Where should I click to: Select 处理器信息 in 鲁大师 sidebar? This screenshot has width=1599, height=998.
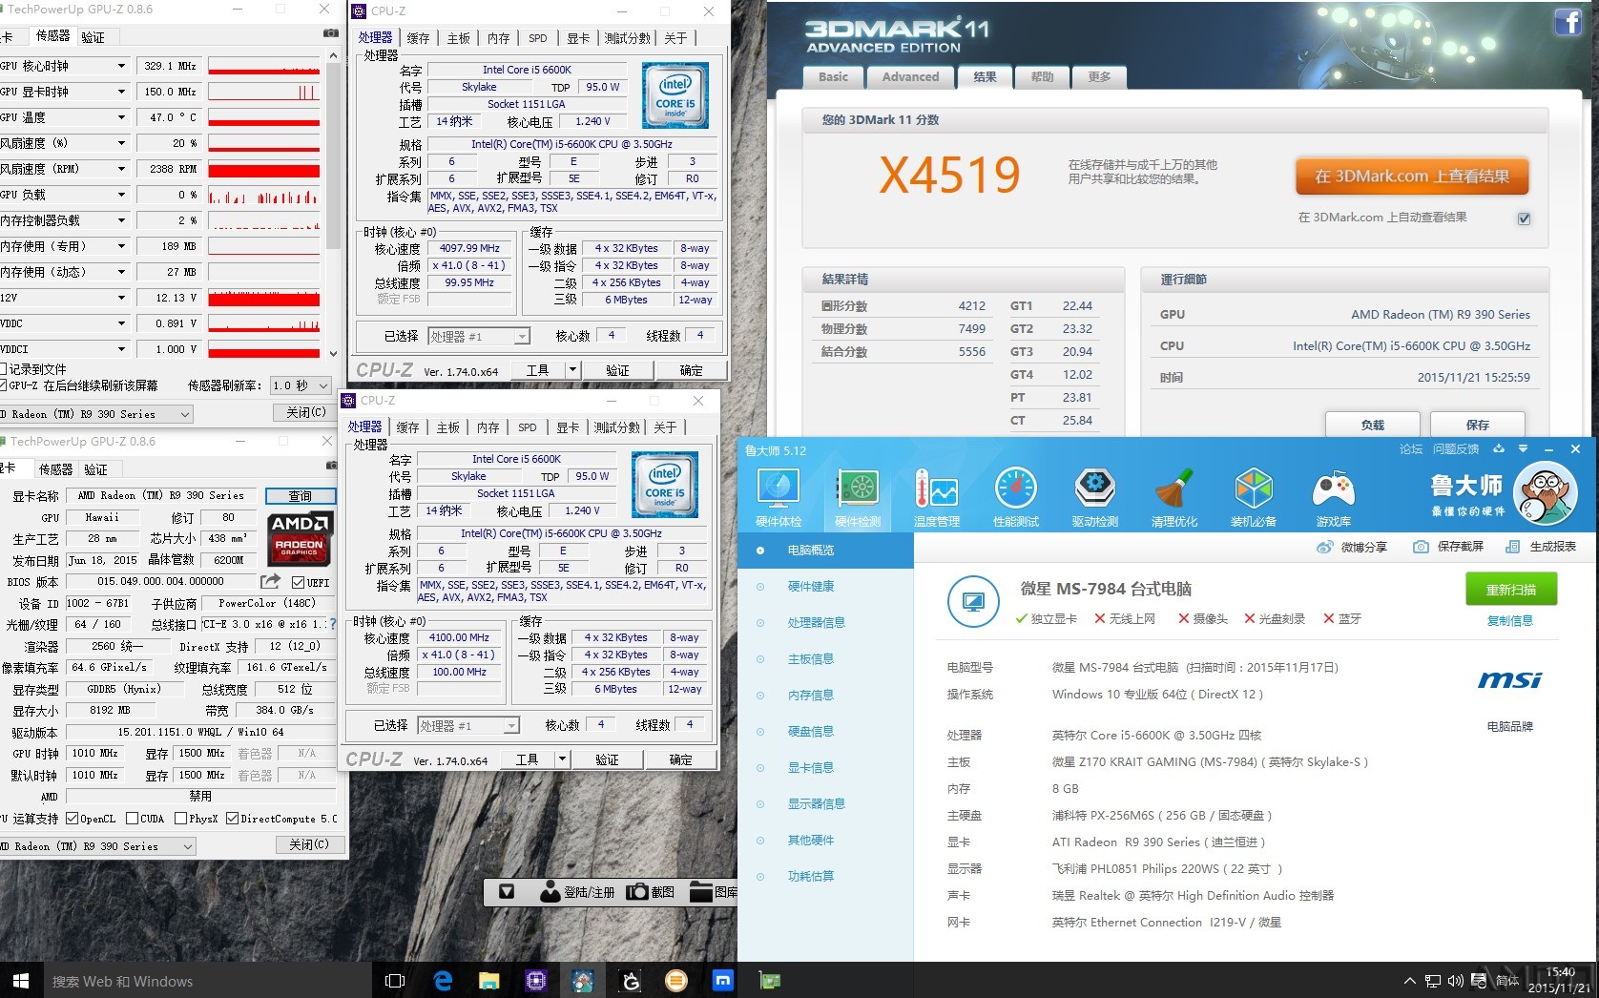pos(816,622)
